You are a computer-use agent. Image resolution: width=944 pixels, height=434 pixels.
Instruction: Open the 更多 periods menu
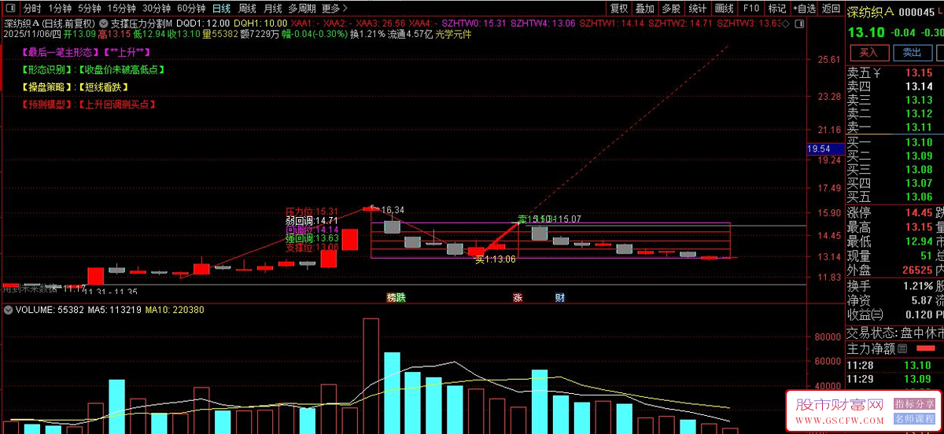[336, 9]
